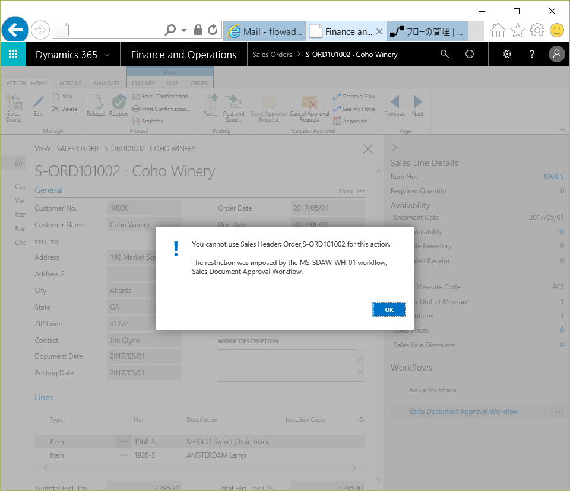570x491 pixels.
Task: Go to Sales Orders breadcrumb
Action: (273, 55)
